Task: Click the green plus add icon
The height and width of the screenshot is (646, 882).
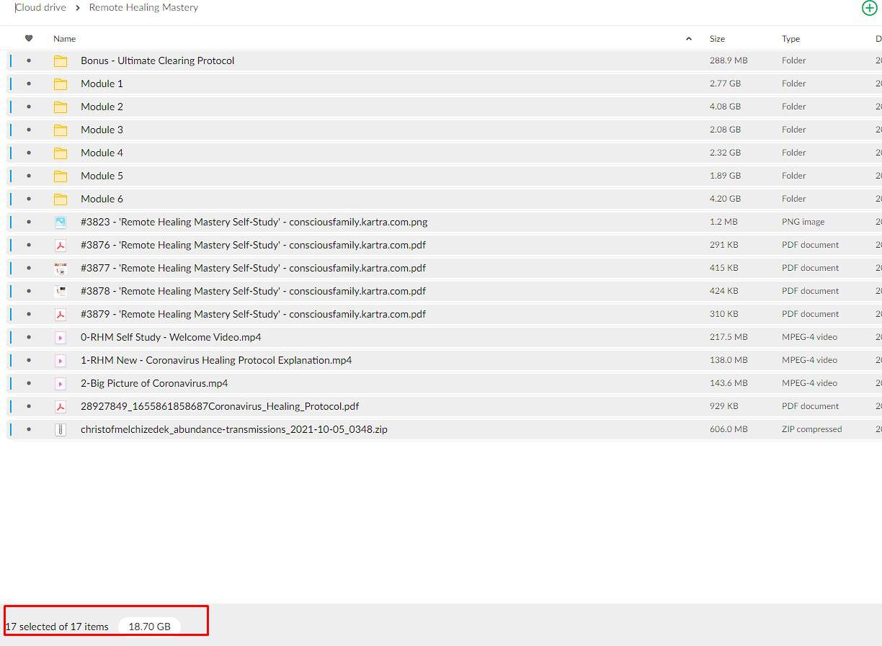Action: click(869, 8)
